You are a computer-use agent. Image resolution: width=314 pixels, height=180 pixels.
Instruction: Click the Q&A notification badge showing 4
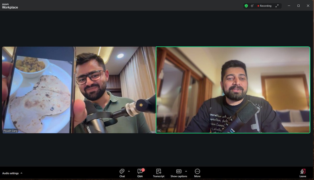pyautogui.click(x=143, y=170)
